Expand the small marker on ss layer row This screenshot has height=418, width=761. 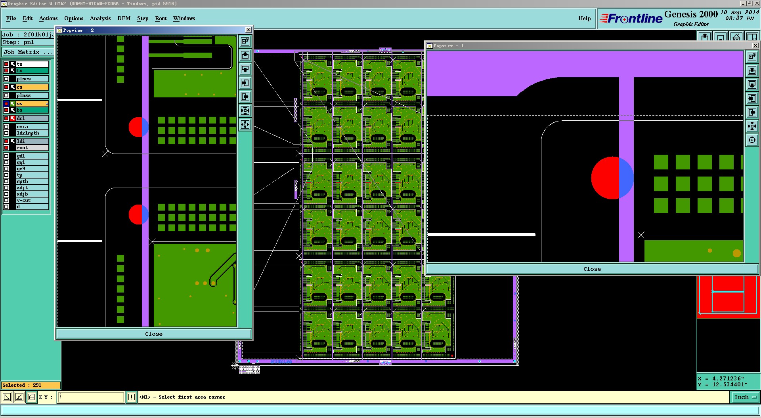coord(47,104)
